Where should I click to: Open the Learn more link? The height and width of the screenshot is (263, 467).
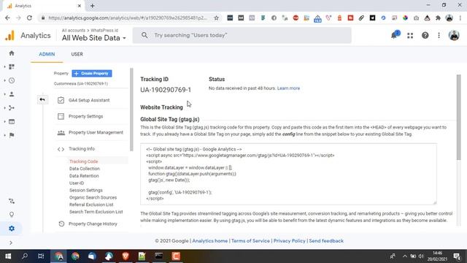coord(288,88)
